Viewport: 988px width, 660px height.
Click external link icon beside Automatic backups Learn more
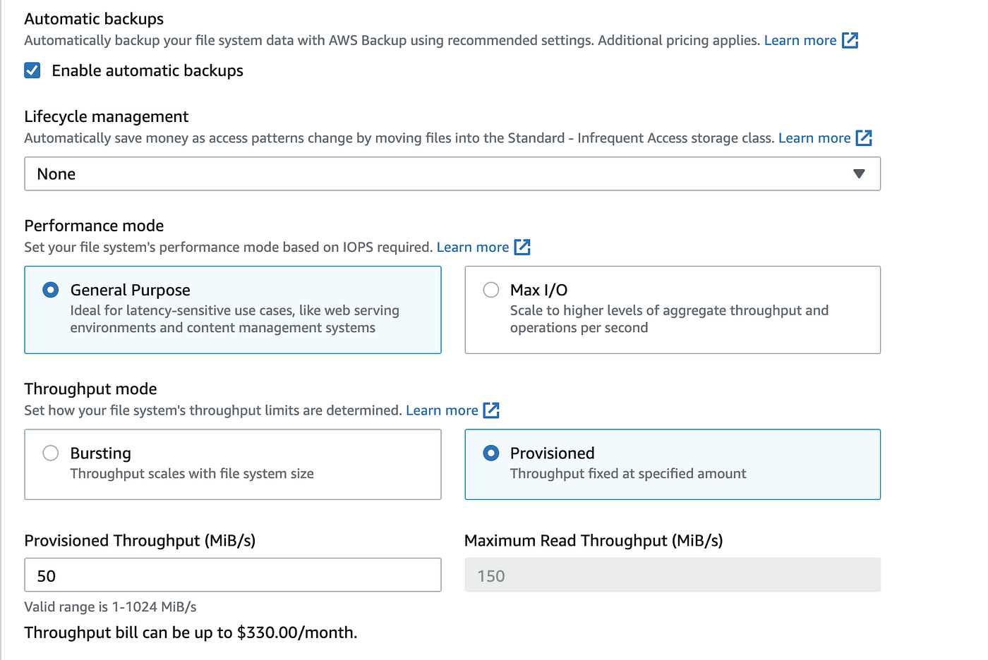point(850,41)
